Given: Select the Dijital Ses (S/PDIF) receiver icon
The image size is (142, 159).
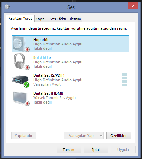Looking at the screenshot, I should click(20, 80).
